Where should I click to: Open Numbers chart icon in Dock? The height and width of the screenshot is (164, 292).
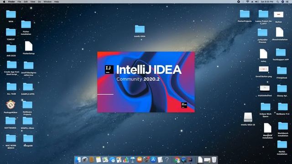tap(126, 160)
